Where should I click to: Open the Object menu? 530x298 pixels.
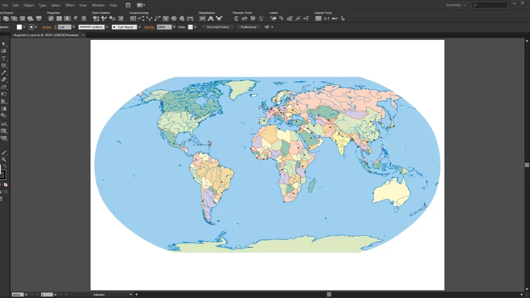[x=29, y=5]
